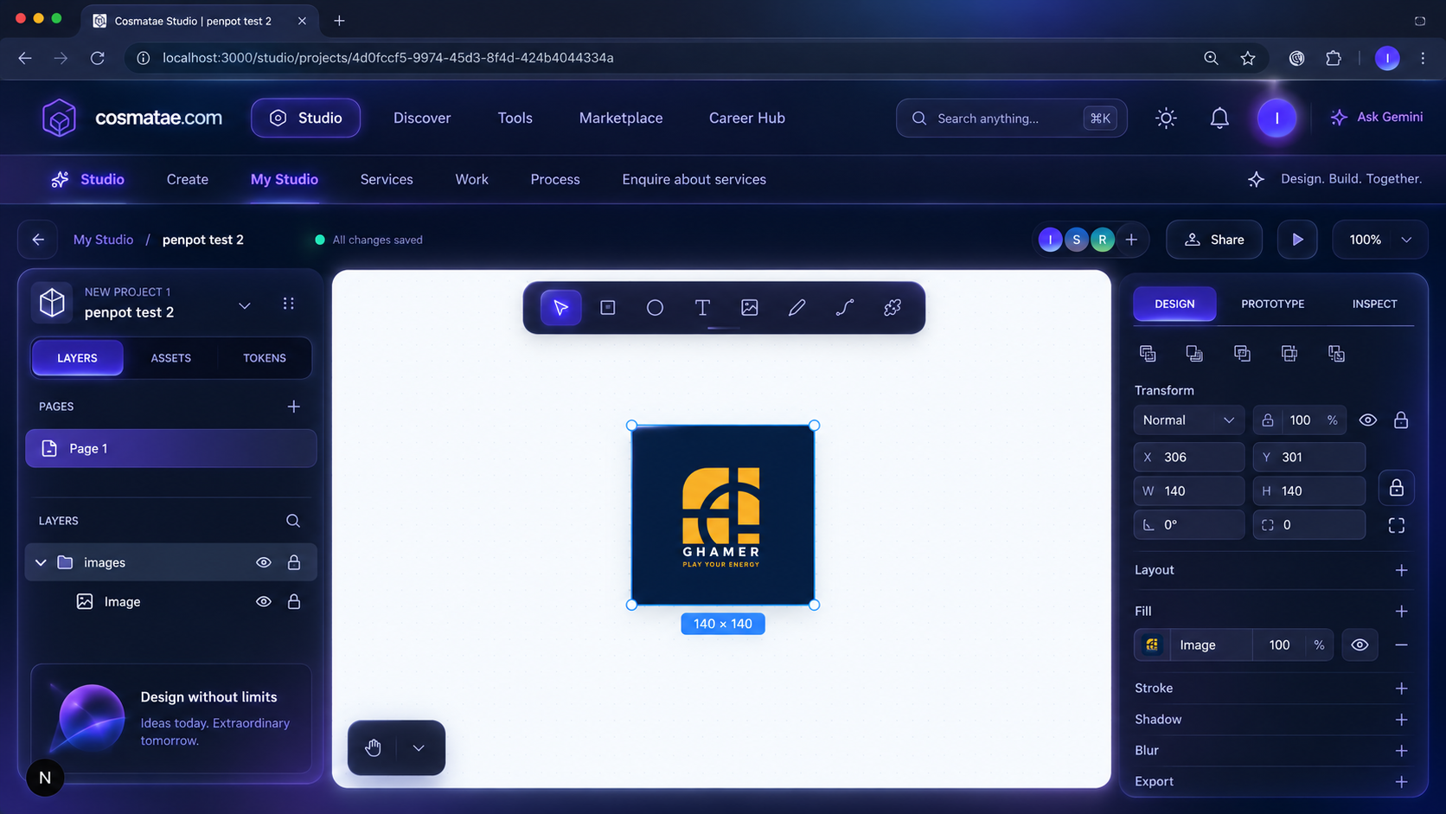Edit the fill opacity 100 value
Viewport: 1446px width, 814px height.
1279,645
